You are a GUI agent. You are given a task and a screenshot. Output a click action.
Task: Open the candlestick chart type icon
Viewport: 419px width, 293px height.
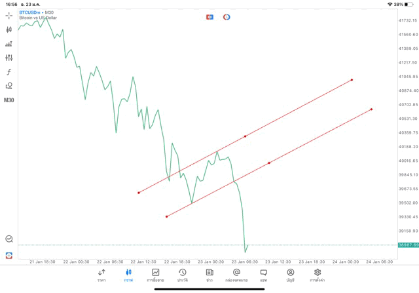pos(9,29)
